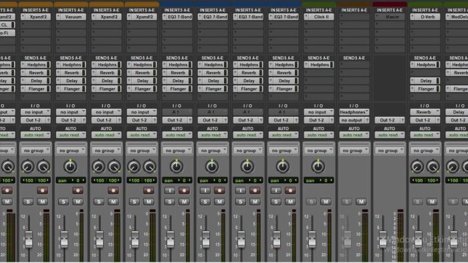Open 'no input' selector on Click II track
This screenshot has width=468, height=263.
(x=319, y=112)
